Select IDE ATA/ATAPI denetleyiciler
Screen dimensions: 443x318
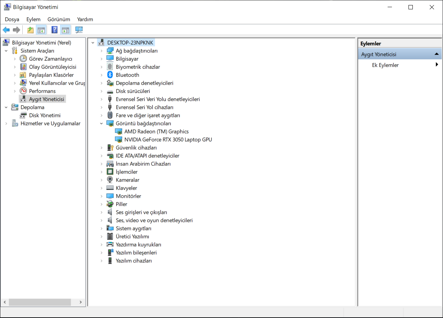click(147, 156)
